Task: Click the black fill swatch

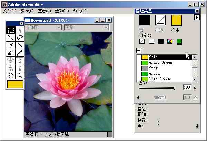Action: click(x=145, y=20)
